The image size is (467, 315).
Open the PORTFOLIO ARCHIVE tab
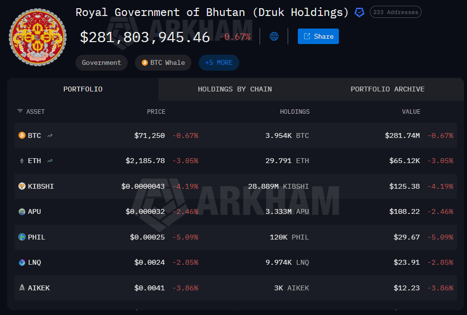coord(388,89)
